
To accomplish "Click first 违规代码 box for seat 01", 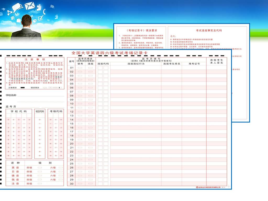I will click(100, 68).
